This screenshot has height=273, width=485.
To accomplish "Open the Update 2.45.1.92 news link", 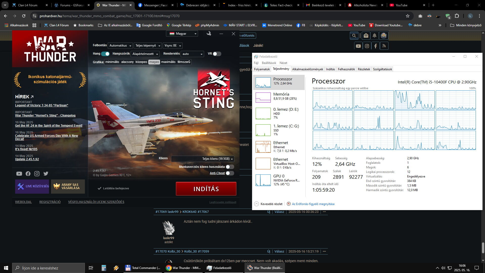I will (27, 159).
